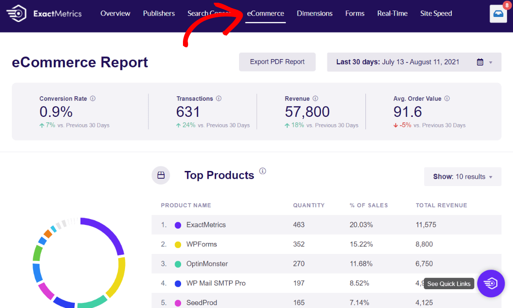This screenshot has height=308, width=513.
Task: Click the Top Products box icon
Action: (x=161, y=175)
